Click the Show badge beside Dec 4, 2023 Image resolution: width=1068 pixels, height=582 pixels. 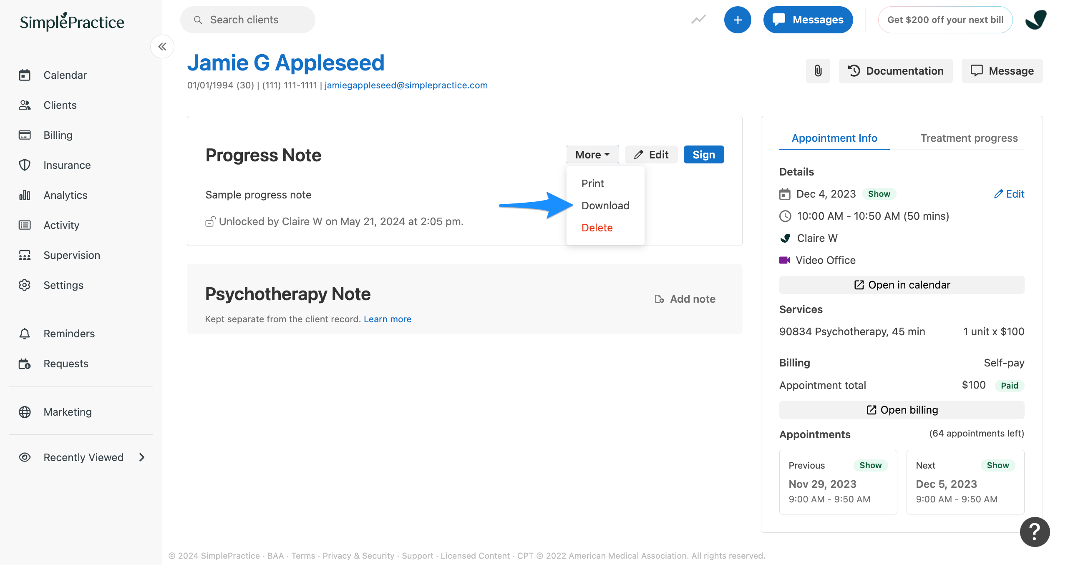[x=879, y=194]
